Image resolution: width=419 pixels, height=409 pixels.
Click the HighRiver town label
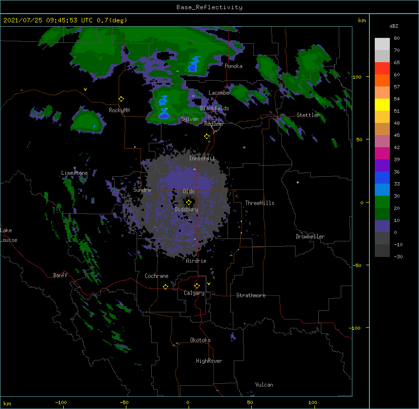tap(209, 361)
